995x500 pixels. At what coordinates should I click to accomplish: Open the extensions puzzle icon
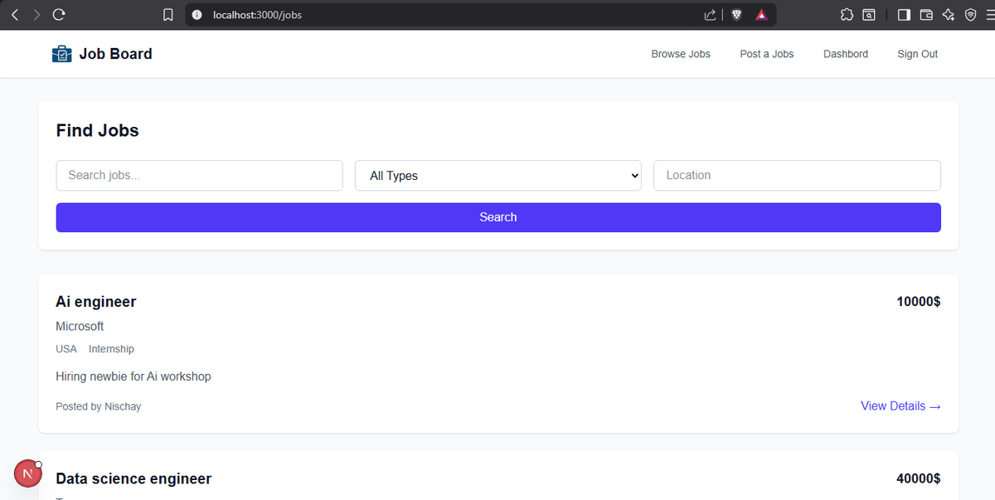coord(847,14)
